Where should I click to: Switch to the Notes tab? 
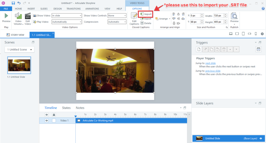[80, 108]
